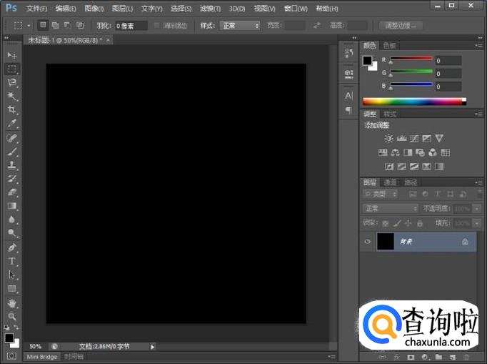Switch to the 通道 channels tab

(x=390, y=182)
